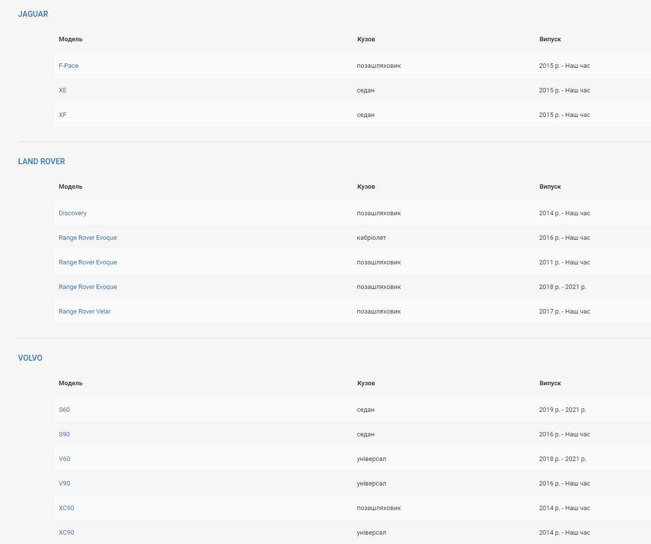Select Discovery 2014 р. - Наш час cell
The width and height of the screenshot is (651, 544).
[564, 213]
